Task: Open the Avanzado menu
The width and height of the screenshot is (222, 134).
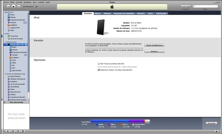Action: click(41, 2)
